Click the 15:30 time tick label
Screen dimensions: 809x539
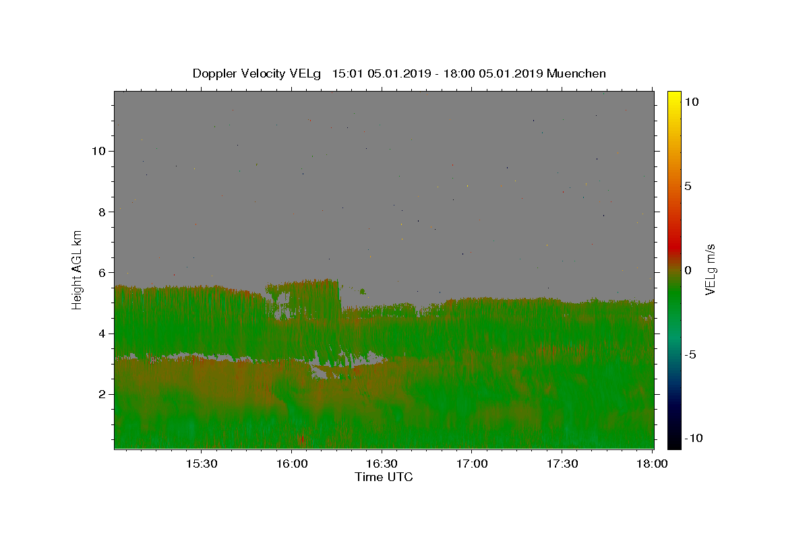click(202, 464)
